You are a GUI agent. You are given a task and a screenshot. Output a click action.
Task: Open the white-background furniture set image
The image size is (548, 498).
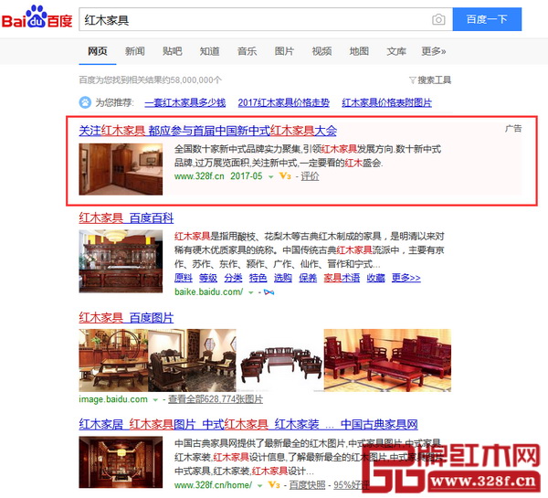280,360
